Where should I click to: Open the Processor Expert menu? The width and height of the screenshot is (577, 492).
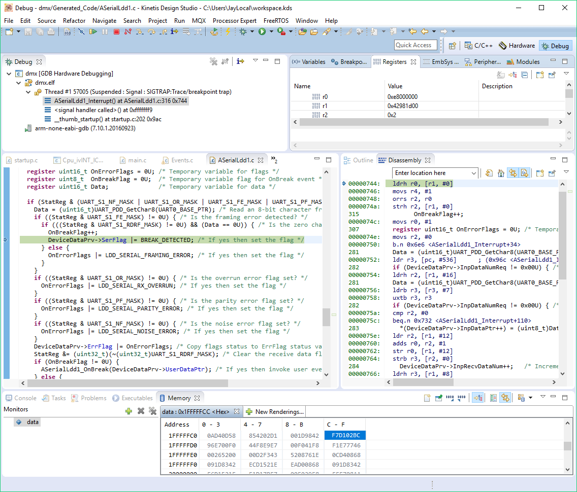point(235,21)
